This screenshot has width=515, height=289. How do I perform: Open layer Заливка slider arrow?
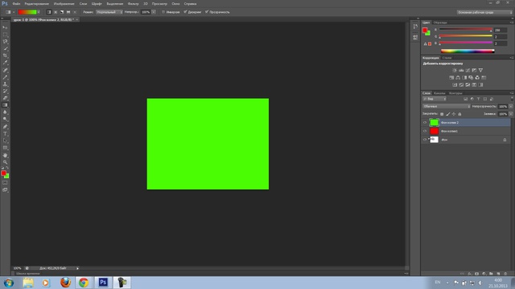[511, 114]
